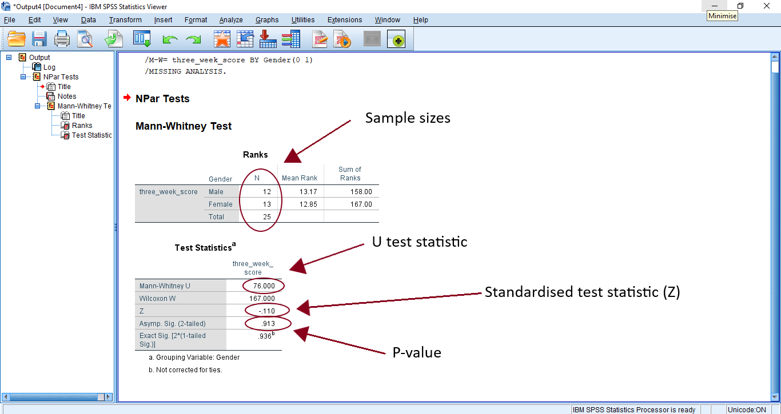Click the Go to Case icon

click(x=245, y=39)
